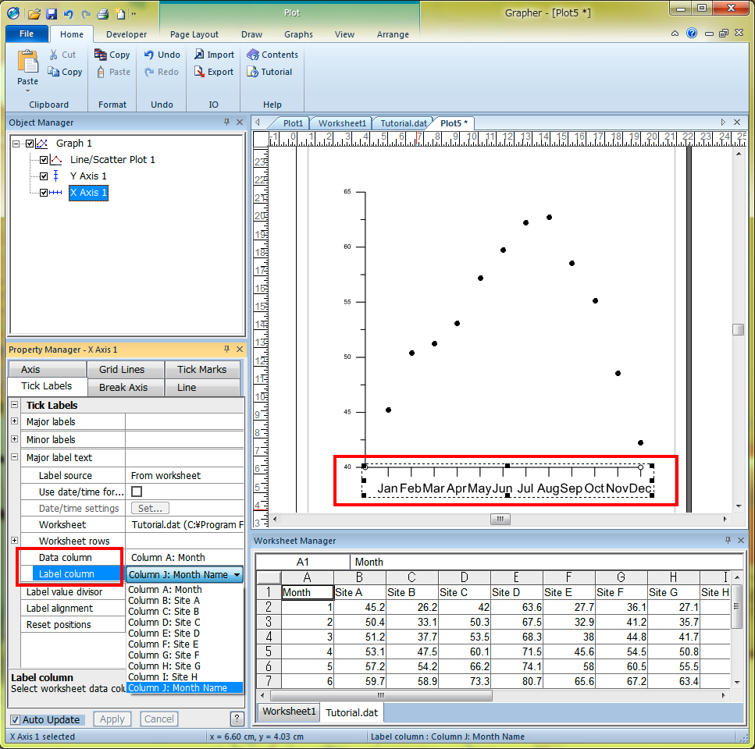Viewport: 755px width, 749px height.
Task: Click the Import icon in IO group
Action: pos(199,55)
